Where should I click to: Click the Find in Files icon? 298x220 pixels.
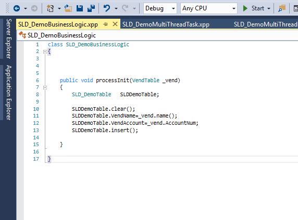282,8
